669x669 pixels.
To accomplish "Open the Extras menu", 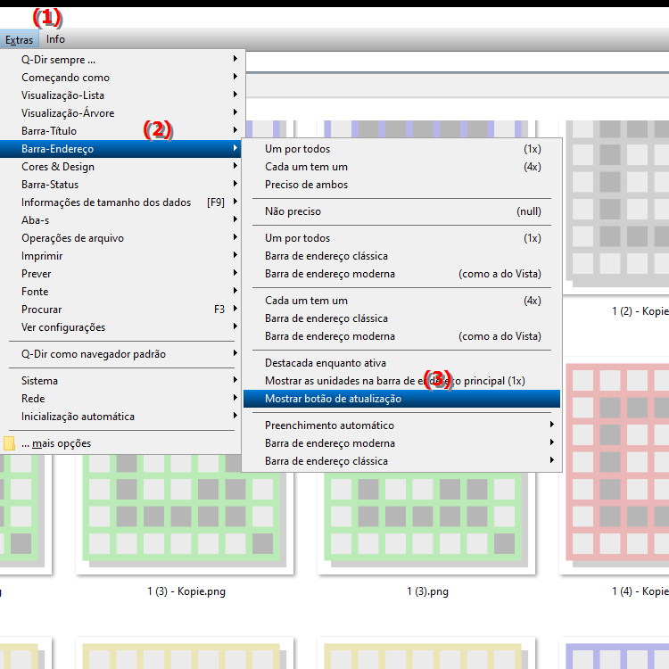I will click(20, 39).
